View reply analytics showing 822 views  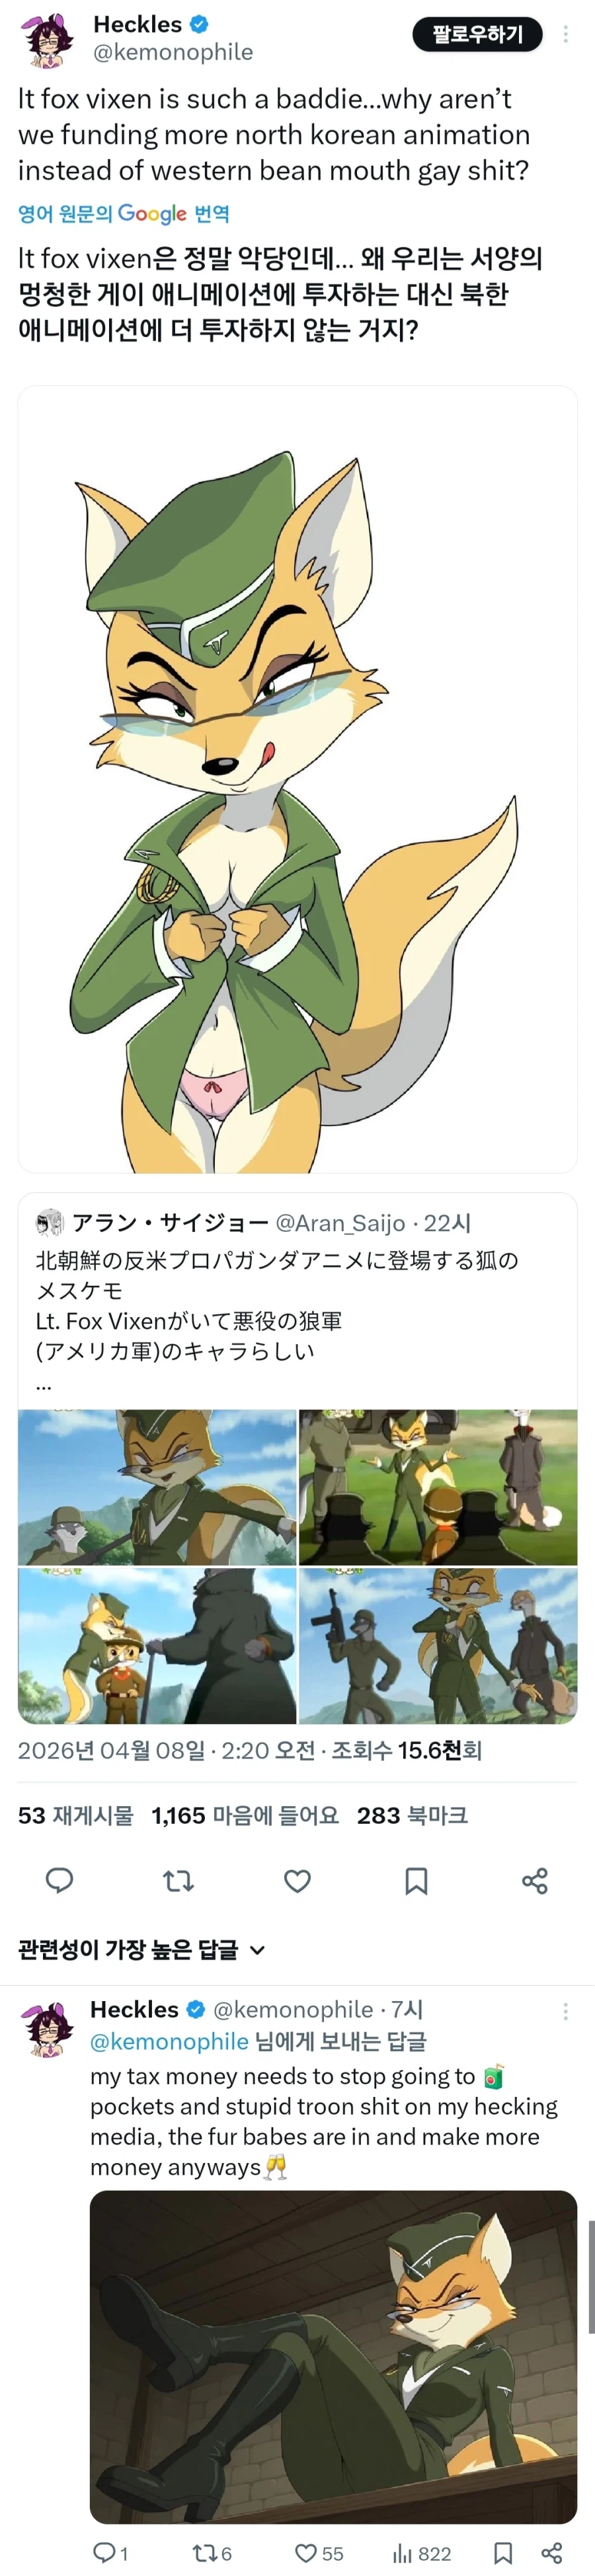(421, 2553)
